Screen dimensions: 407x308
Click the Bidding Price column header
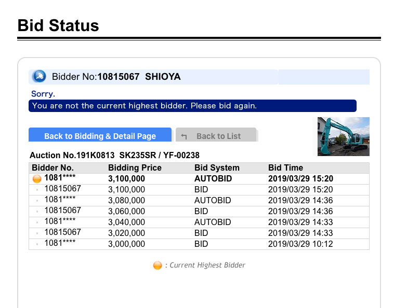pyautogui.click(x=135, y=168)
